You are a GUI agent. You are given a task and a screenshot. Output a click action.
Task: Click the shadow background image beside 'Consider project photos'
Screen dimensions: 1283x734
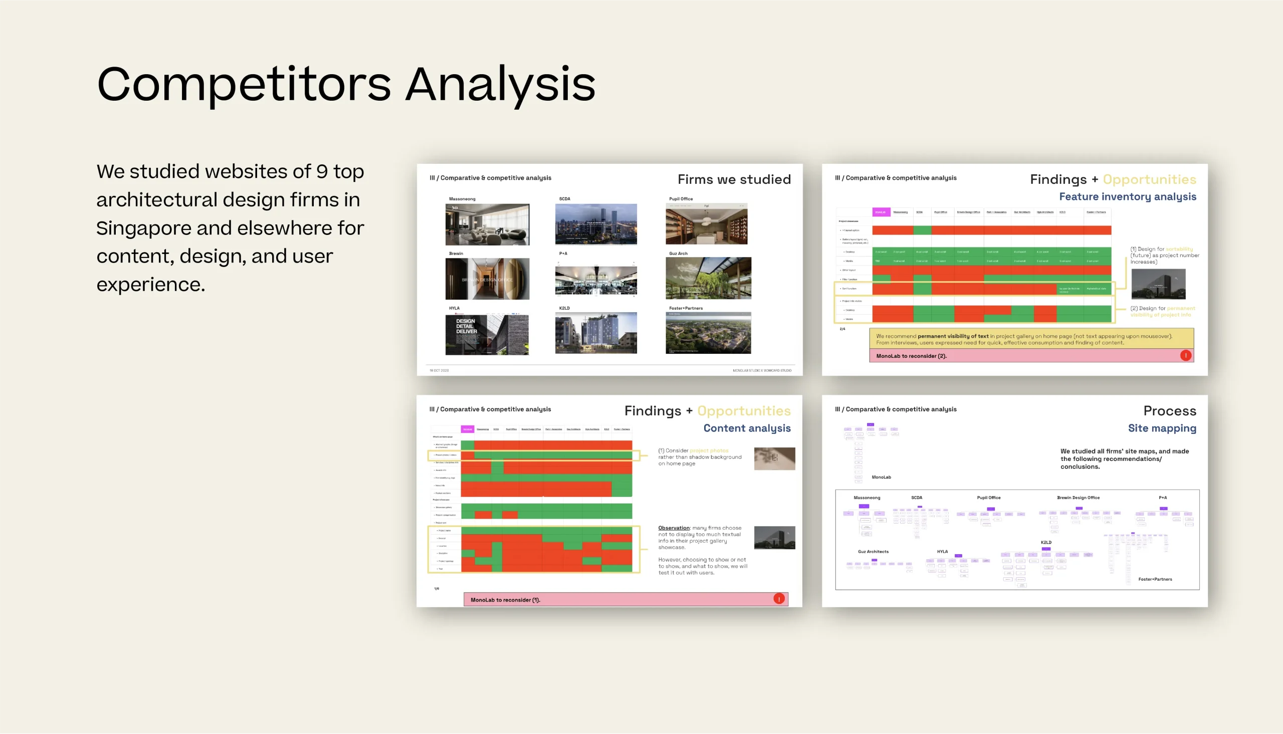[774, 458]
